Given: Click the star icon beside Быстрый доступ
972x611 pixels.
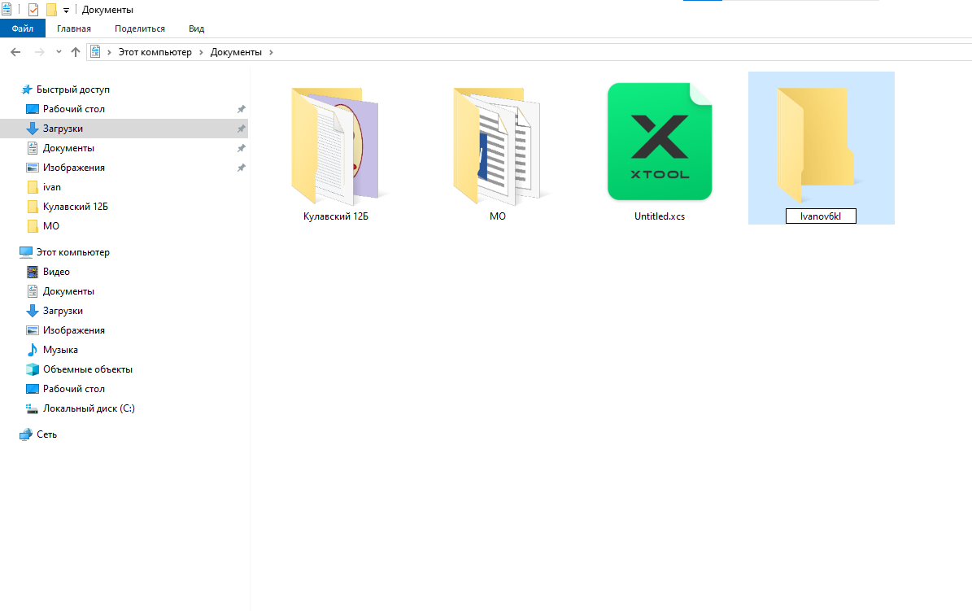Looking at the screenshot, I should (x=26, y=89).
